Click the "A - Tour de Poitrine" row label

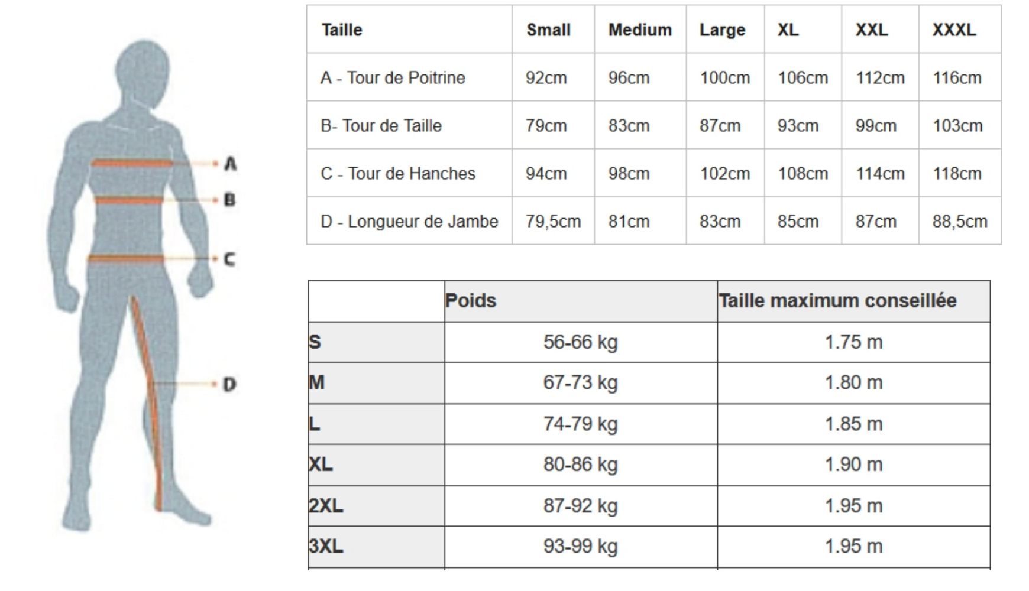(x=393, y=78)
